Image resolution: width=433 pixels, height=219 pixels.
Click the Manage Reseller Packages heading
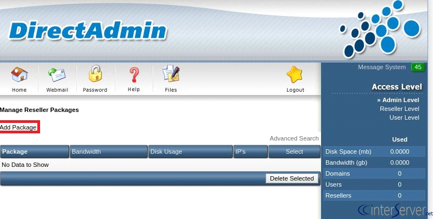click(x=39, y=110)
